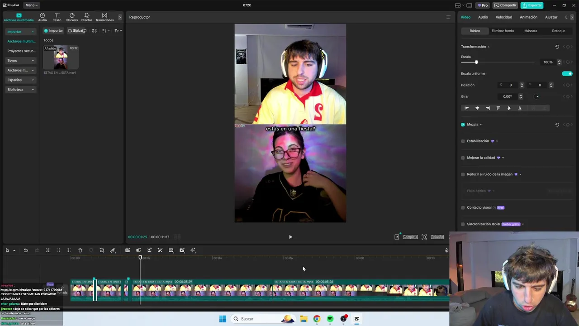Viewport: 579px width, 326px height.
Task: Add keyframe for Escala
Action: pos(568,62)
